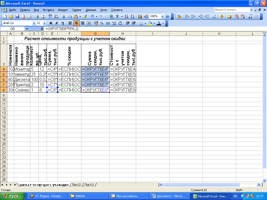Cut selection with the scissors icon
Screen dimensions: 267x200
point(64,16)
